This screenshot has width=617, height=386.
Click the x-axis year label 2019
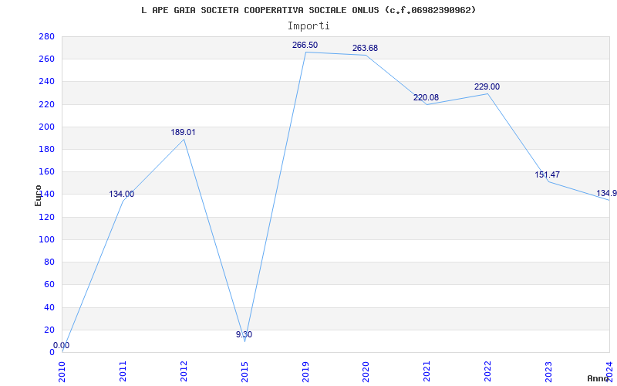pyautogui.click(x=305, y=371)
